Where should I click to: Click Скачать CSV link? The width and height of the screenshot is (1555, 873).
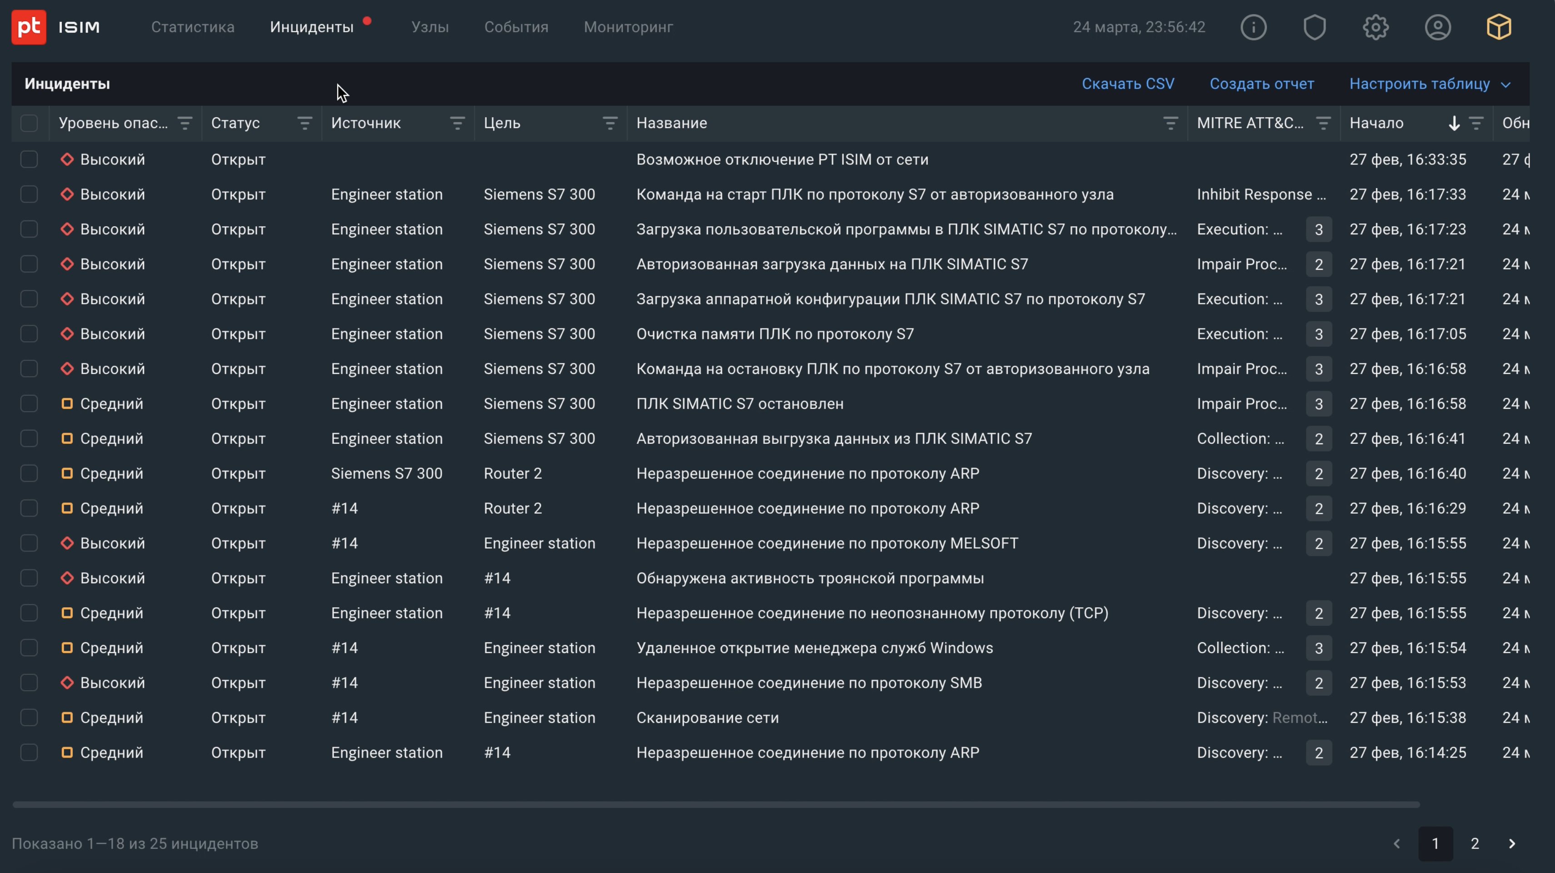click(x=1127, y=84)
